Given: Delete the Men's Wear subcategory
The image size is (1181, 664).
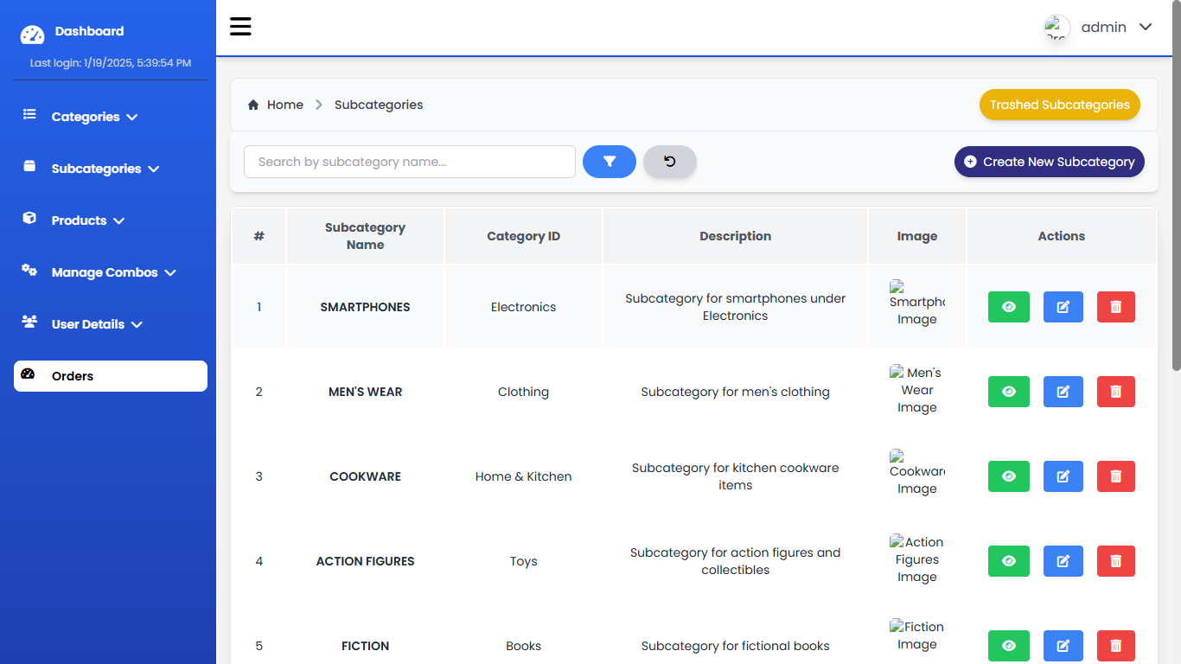Looking at the screenshot, I should pyautogui.click(x=1116, y=392).
